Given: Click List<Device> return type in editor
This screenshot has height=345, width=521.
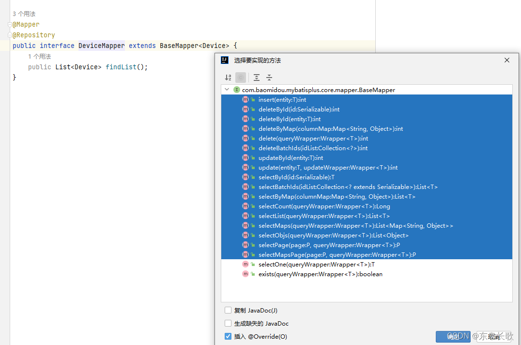Looking at the screenshot, I should [x=78, y=67].
